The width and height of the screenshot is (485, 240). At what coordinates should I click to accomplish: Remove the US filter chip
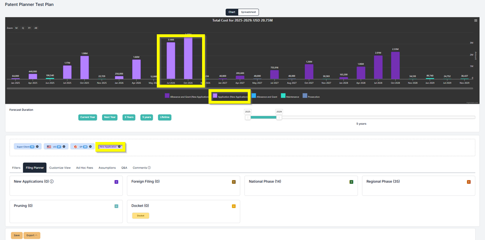pyautogui.click(x=64, y=147)
